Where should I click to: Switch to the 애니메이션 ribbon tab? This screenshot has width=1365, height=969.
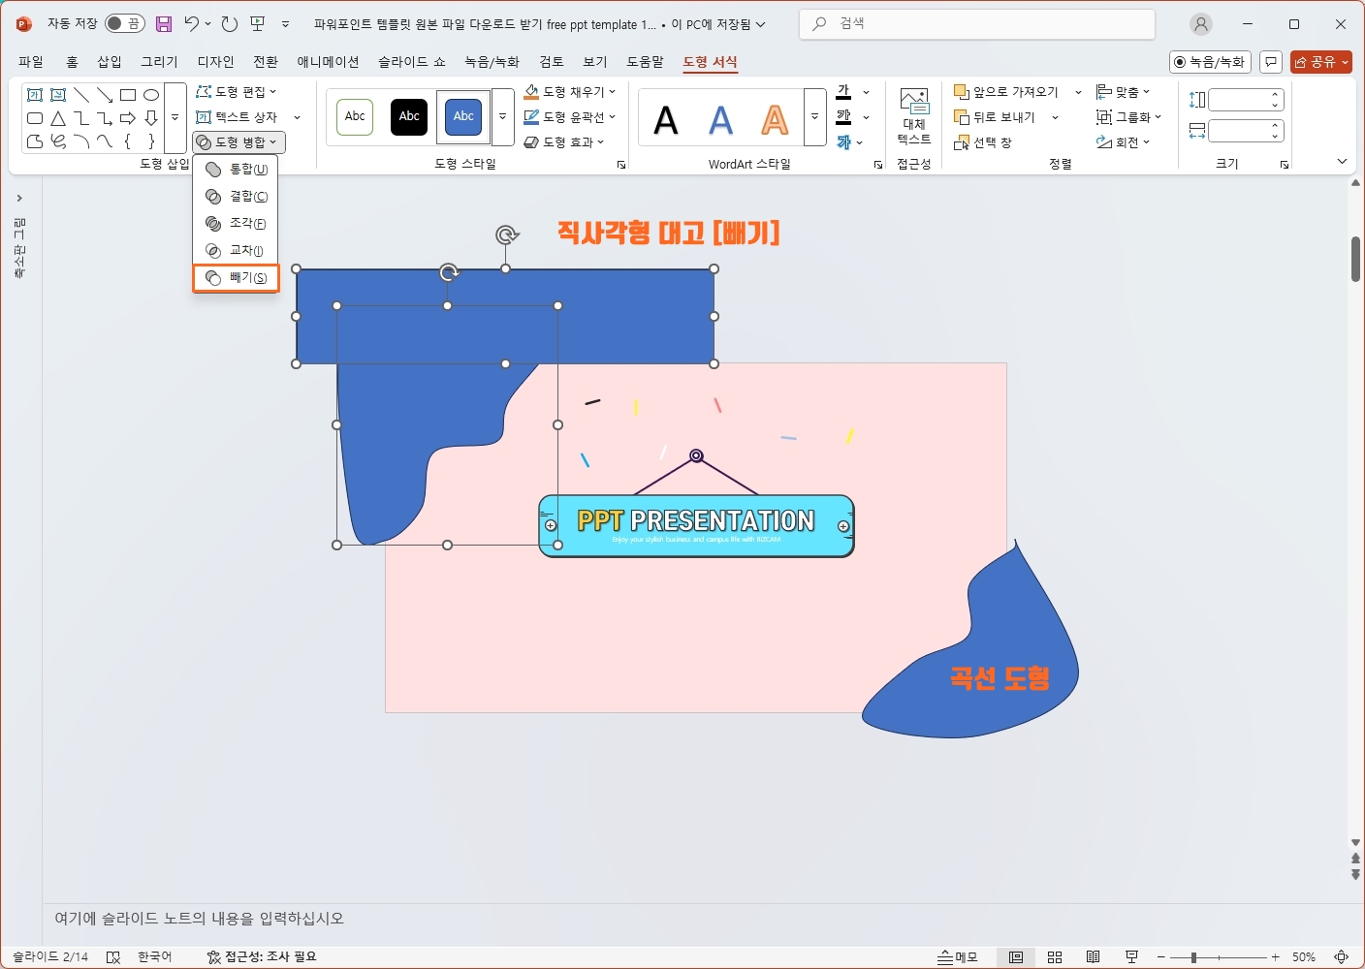(x=328, y=61)
